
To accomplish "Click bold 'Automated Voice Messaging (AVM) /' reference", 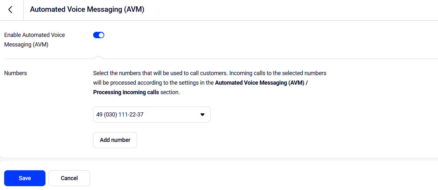I will (x=261, y=83).
